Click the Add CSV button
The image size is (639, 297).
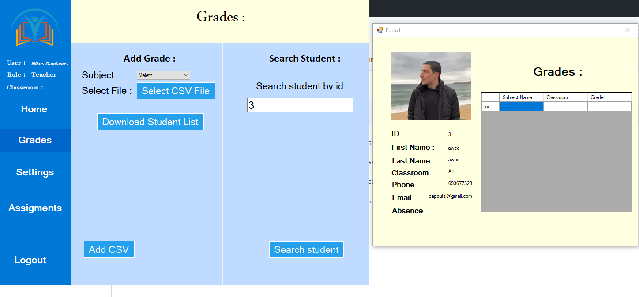(109, 249)
